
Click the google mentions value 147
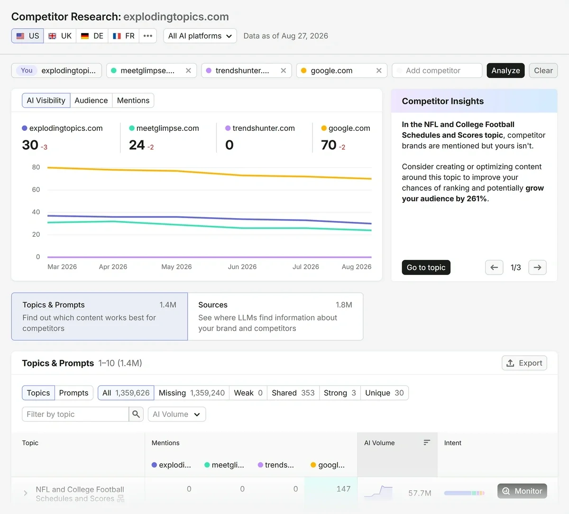343,489
